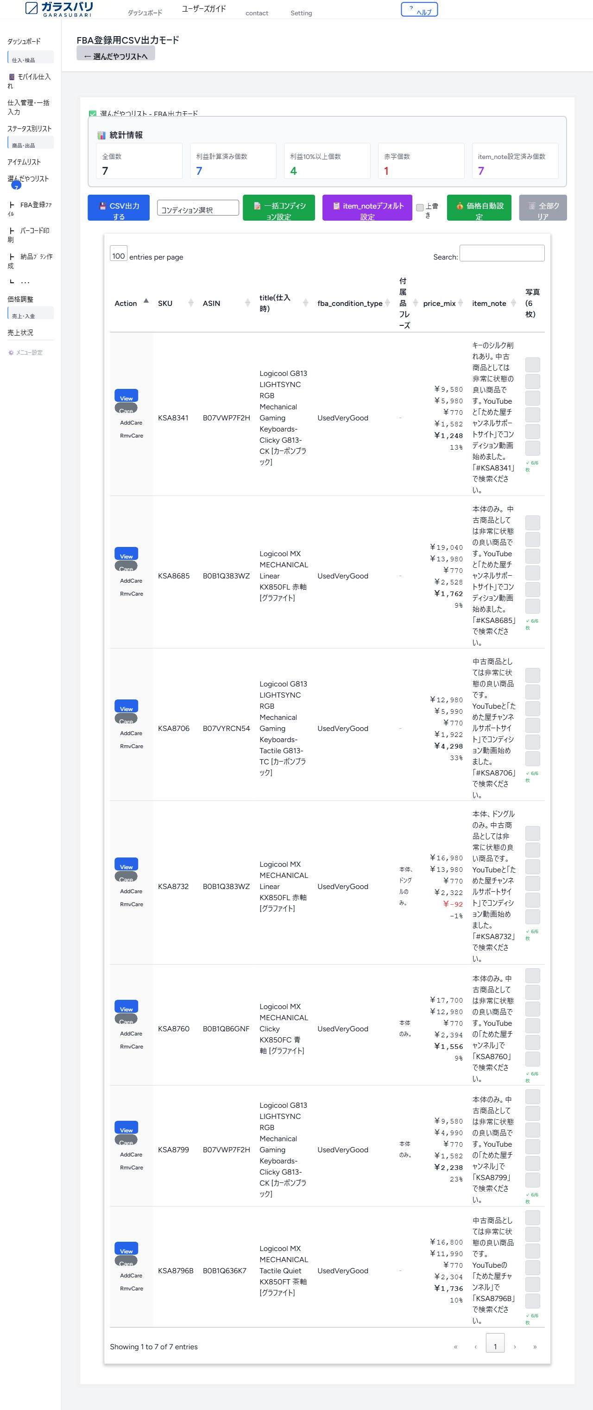Open top photo thumbnail in KSA8341 row

tap(532, 364)
